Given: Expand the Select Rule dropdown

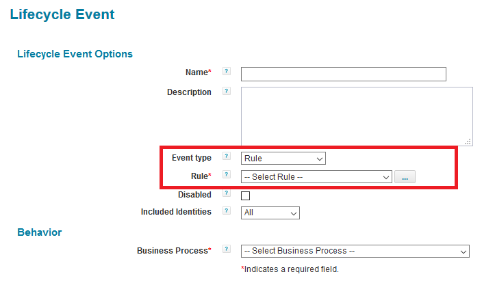Looking at the screenshot, I should [x=316, y=177].
